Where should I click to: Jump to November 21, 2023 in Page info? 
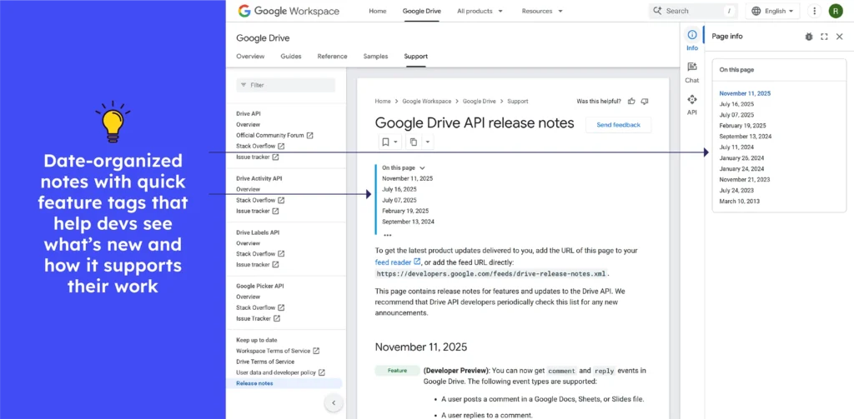(745, 180)
